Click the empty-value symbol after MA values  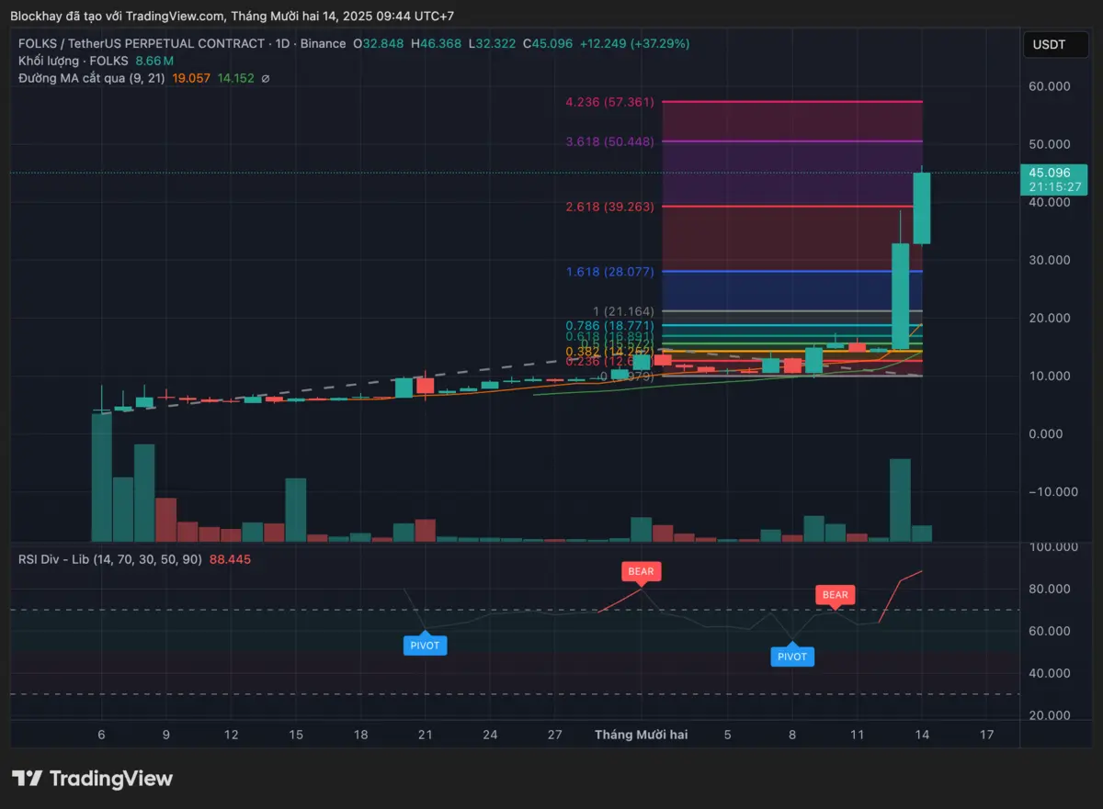click(x=266, y=79)
